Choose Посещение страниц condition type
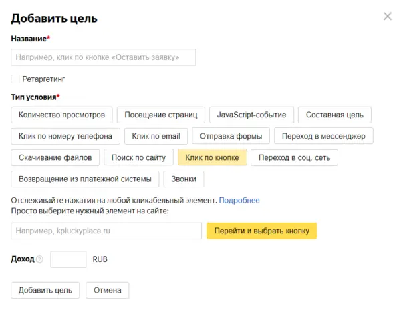401x310 pixels. 161,115
